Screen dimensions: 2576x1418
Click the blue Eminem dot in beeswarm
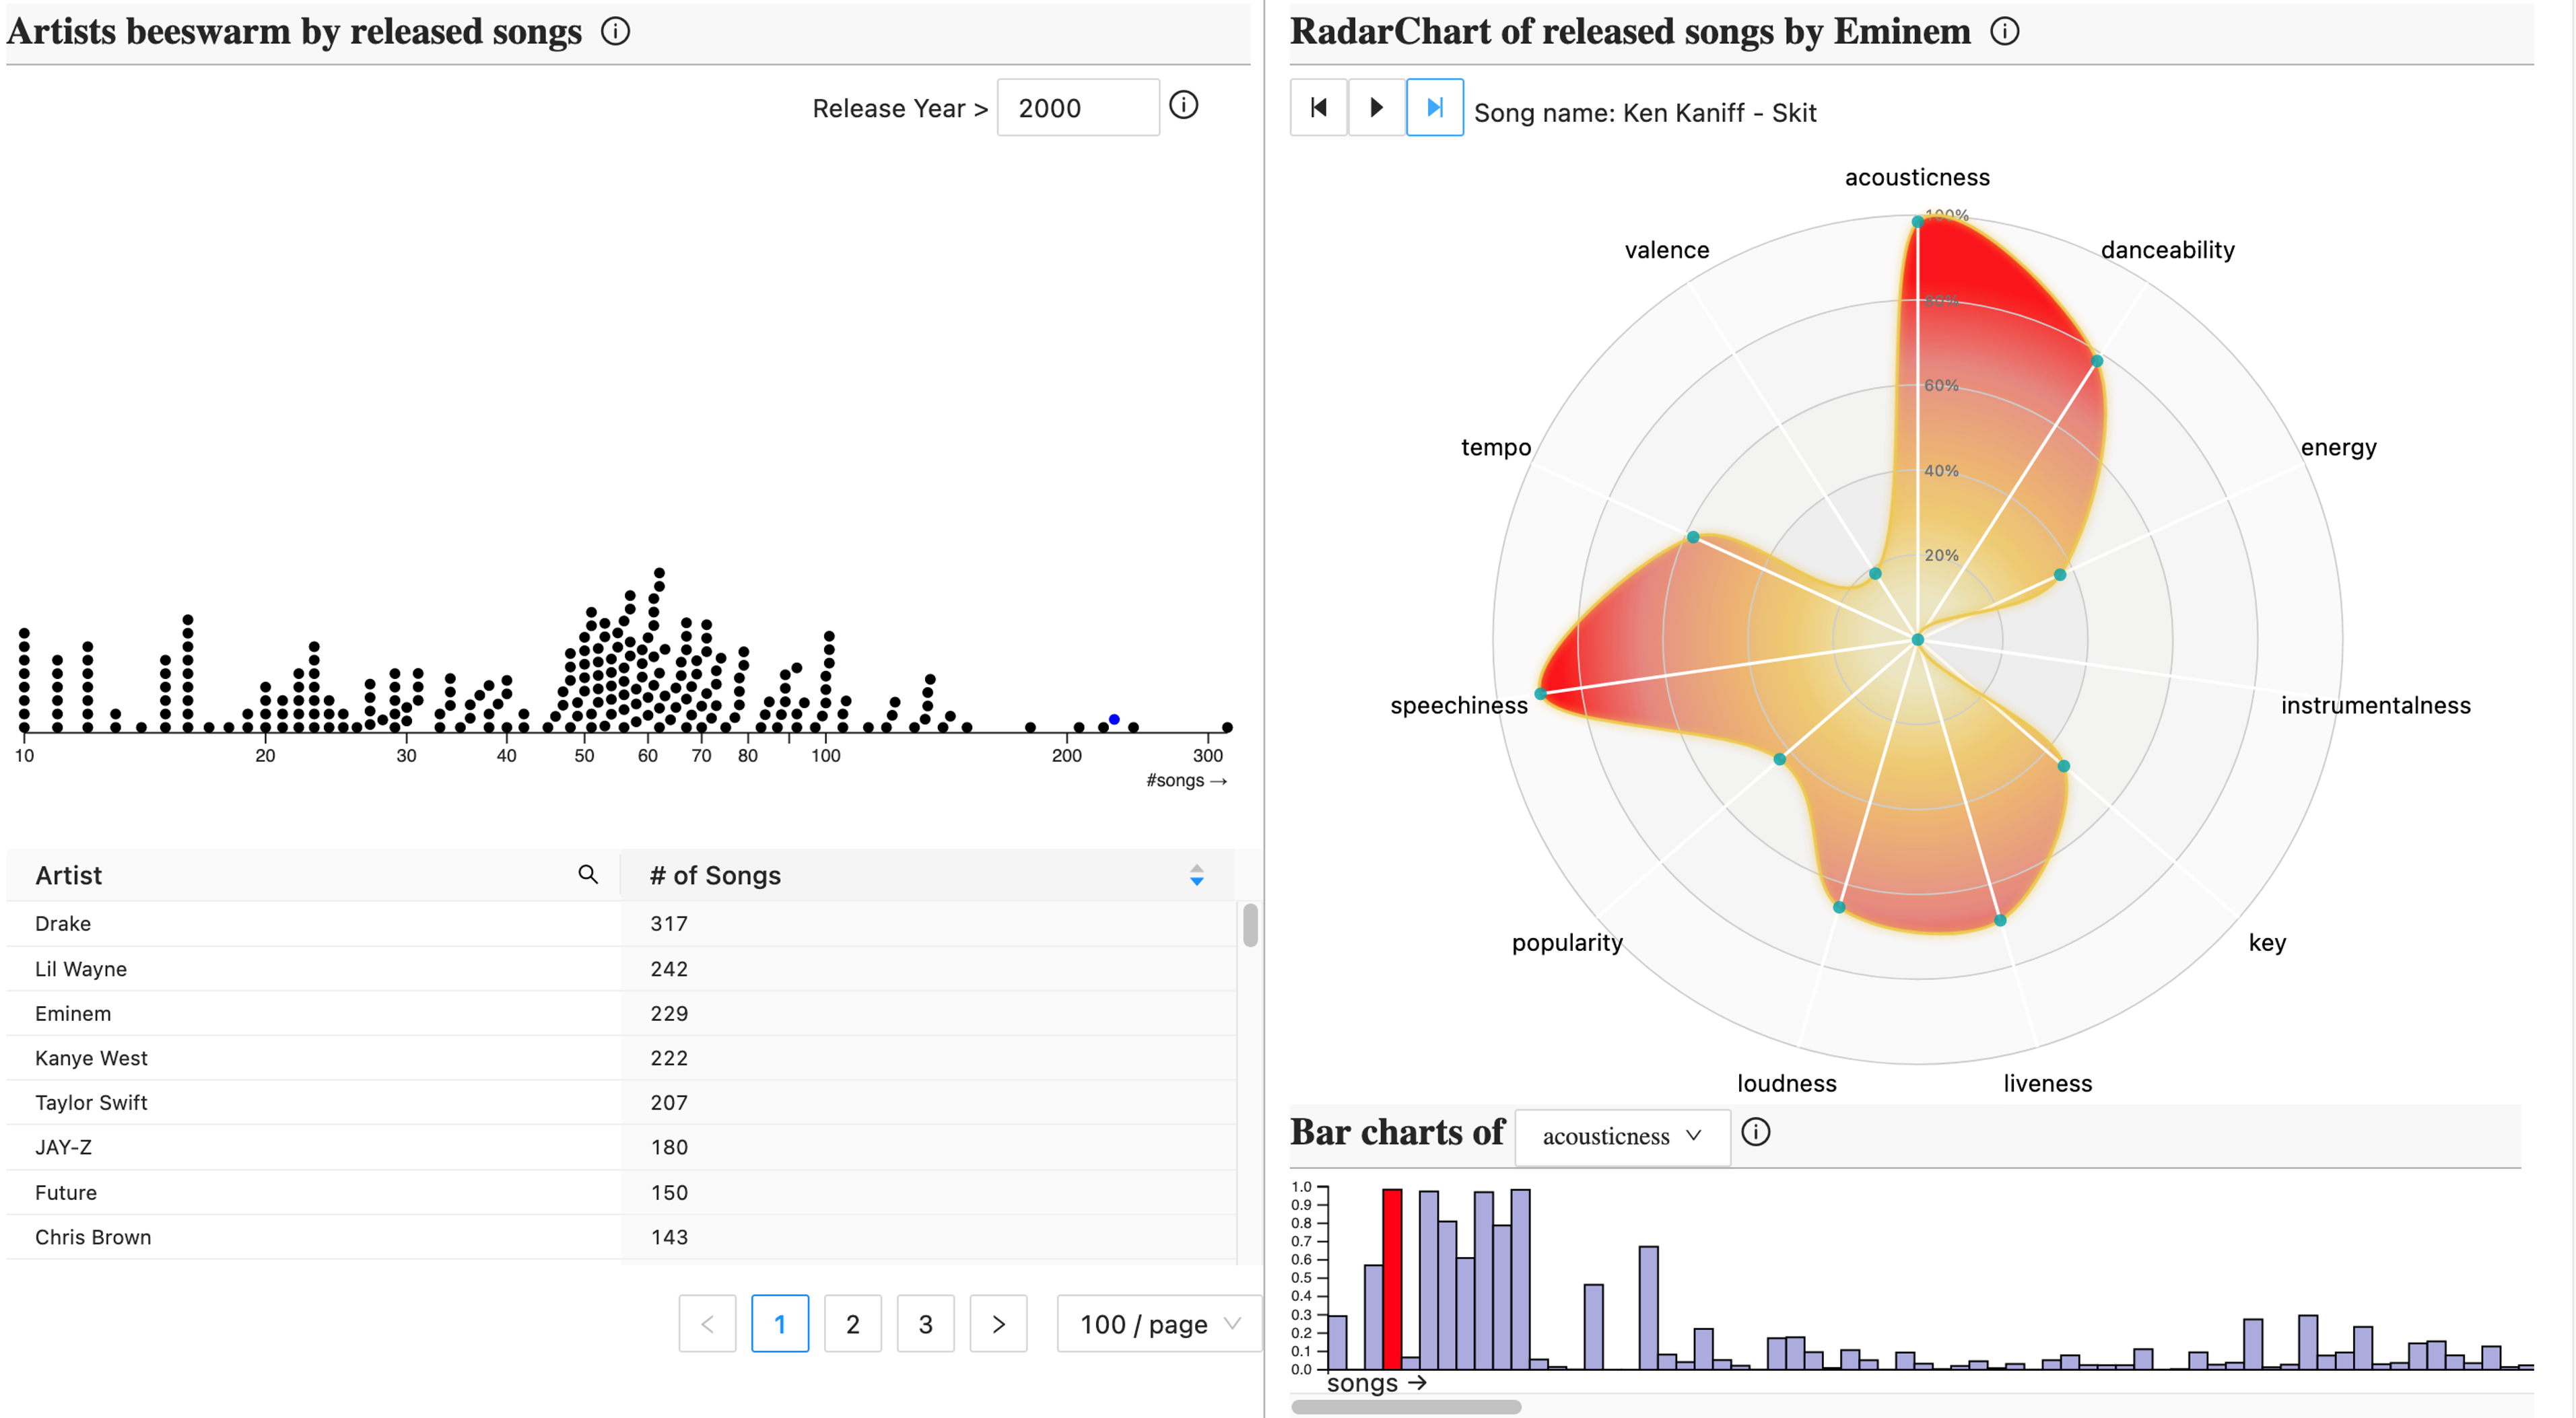[1114, 719]
